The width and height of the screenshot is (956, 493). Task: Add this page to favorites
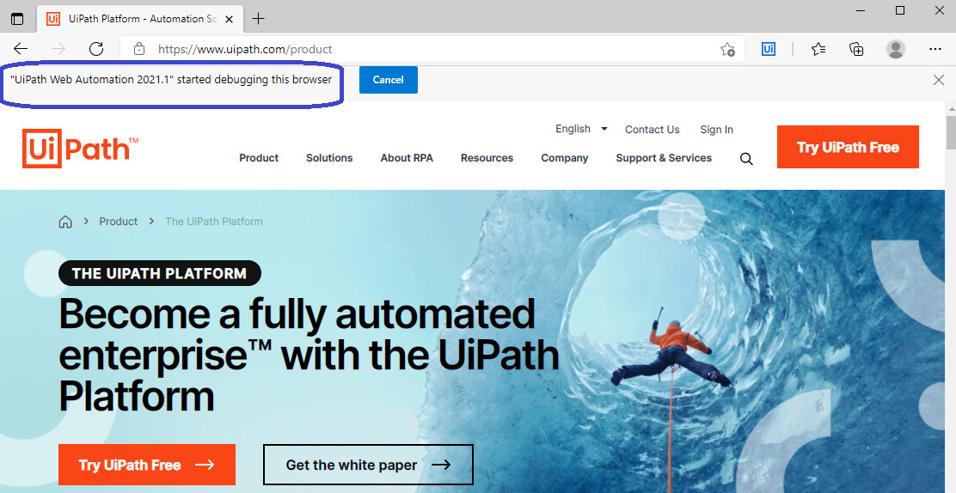[727, 49]
